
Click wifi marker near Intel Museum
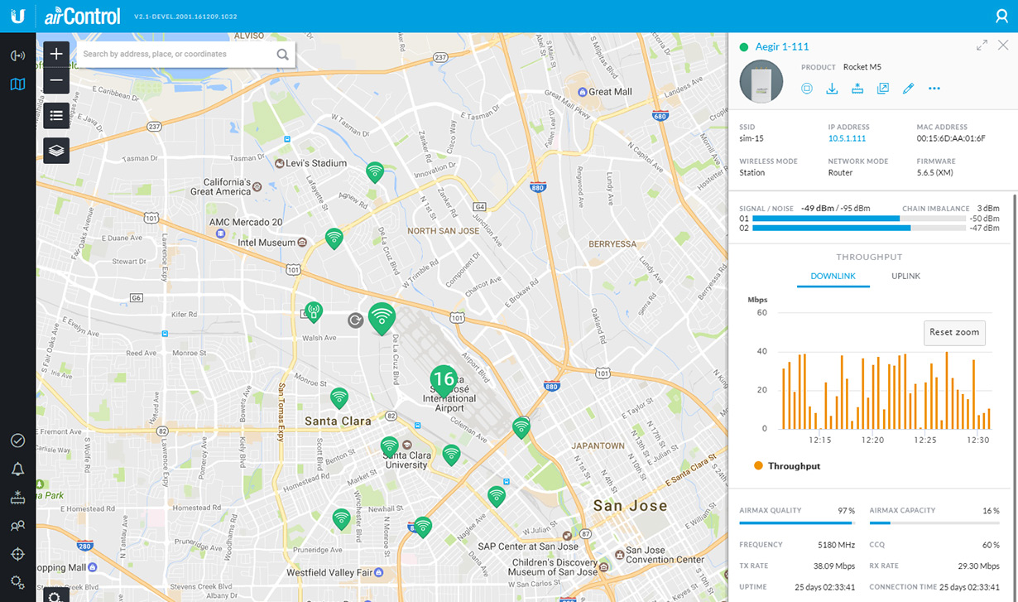334,238
